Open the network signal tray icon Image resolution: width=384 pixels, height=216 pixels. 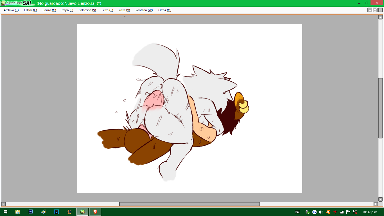[x=342, y=212]
